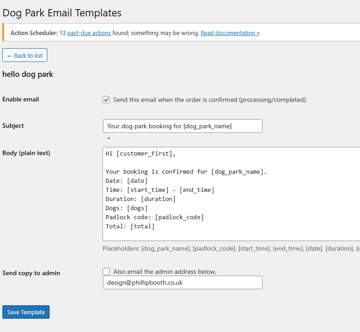Image resolution: width=360 pixels, height=332 pixels.
Task: Open the Read documentation link
Action: click(230, 33)
